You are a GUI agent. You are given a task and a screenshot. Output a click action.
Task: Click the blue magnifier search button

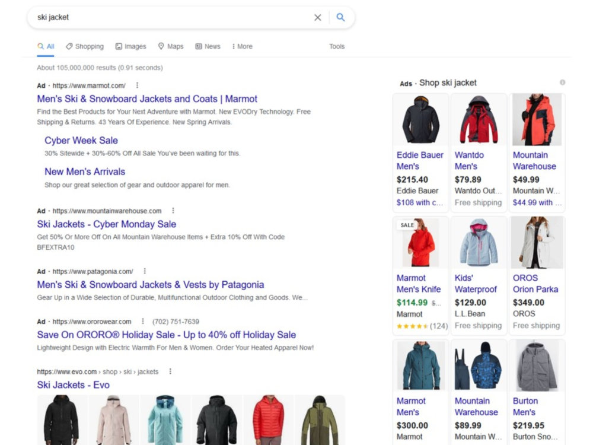click(340, 17)
